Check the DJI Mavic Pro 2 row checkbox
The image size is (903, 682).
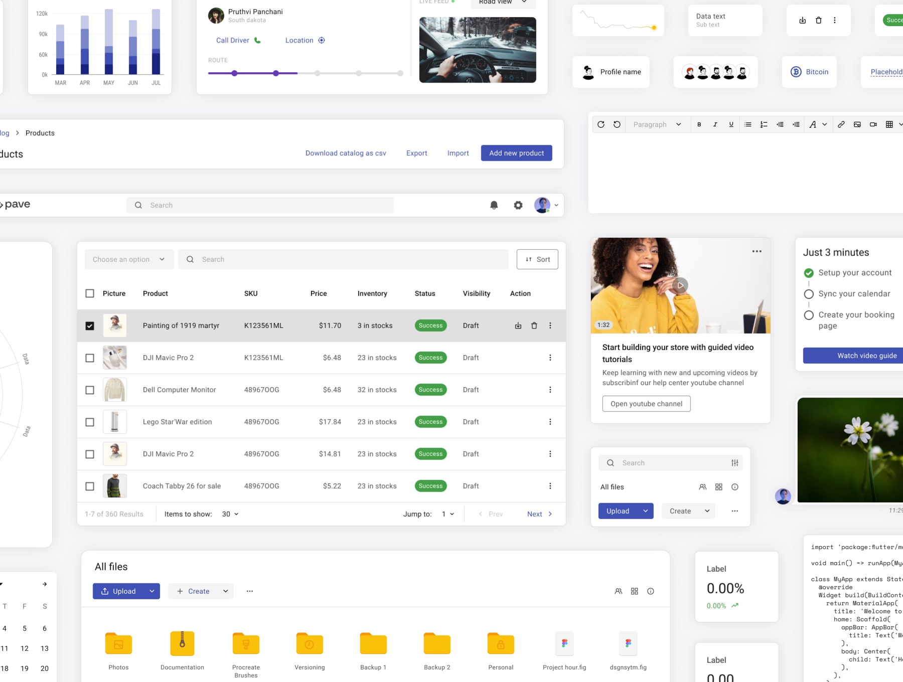pos(90,358)
